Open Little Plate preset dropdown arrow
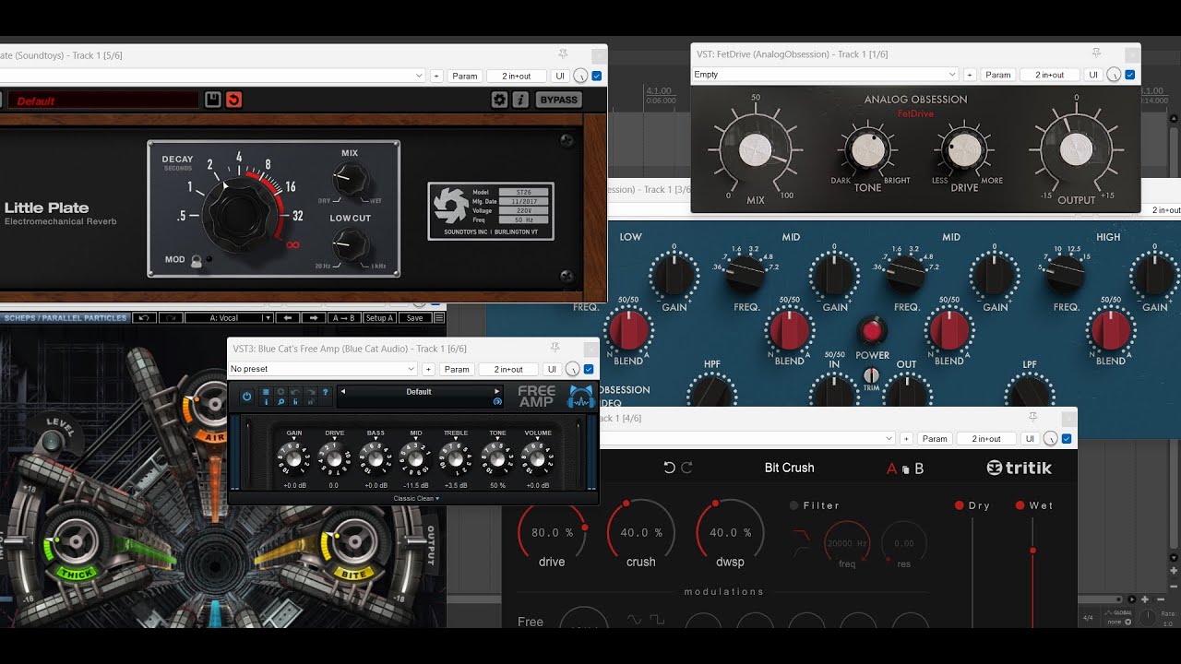 coord(419,76)
